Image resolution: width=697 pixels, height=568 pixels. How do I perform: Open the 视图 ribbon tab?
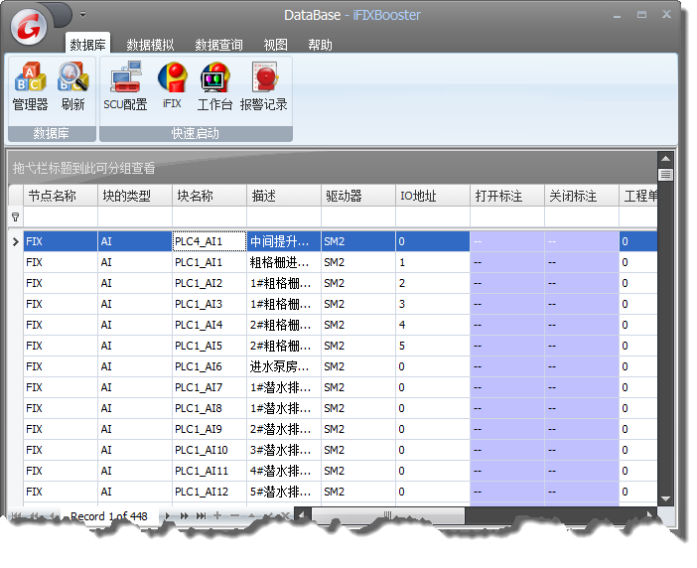(276, 45)
